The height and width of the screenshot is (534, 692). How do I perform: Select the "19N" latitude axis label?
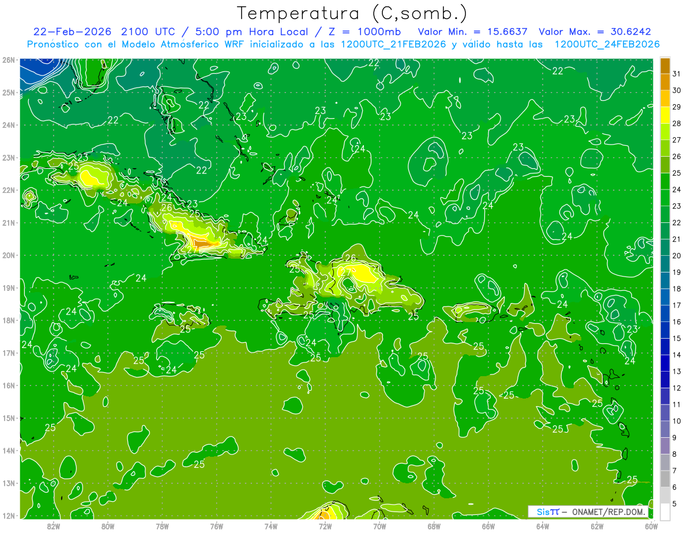(x=9, y=288)
